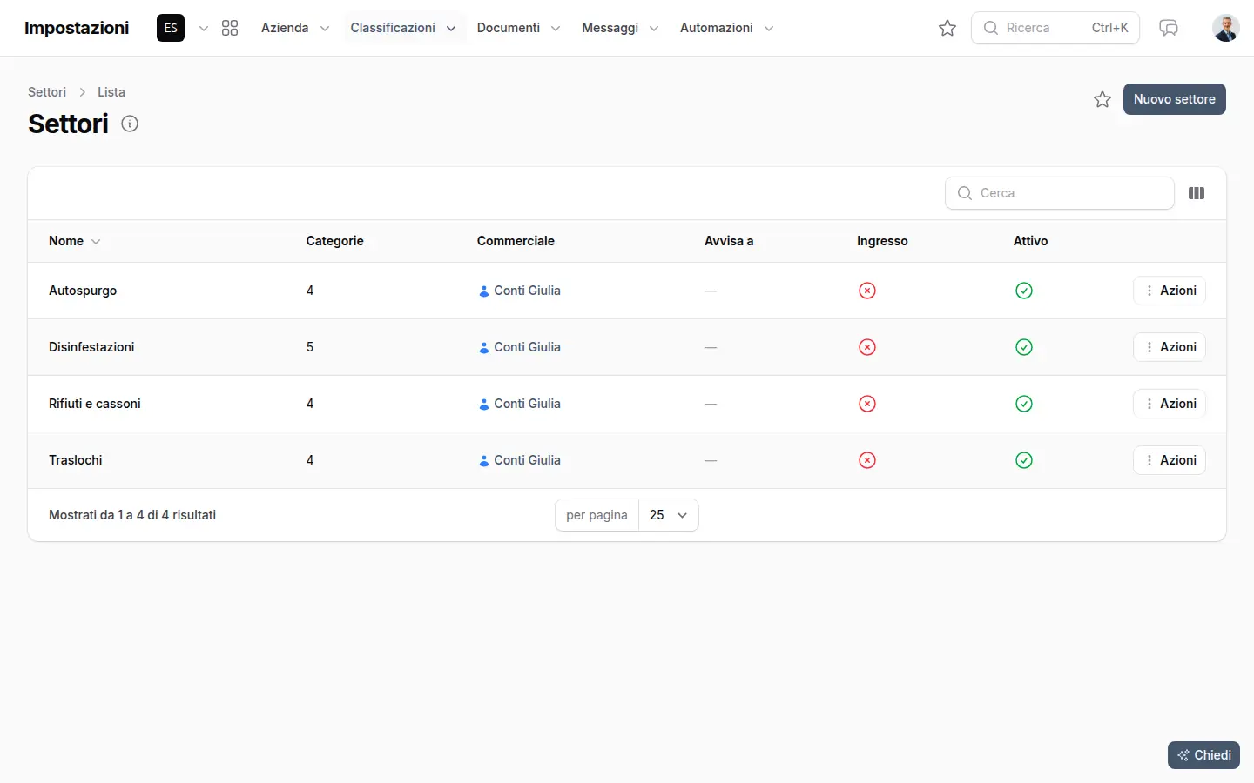
Task: Open the Classificazioni menu
Action: click(403, 28)
